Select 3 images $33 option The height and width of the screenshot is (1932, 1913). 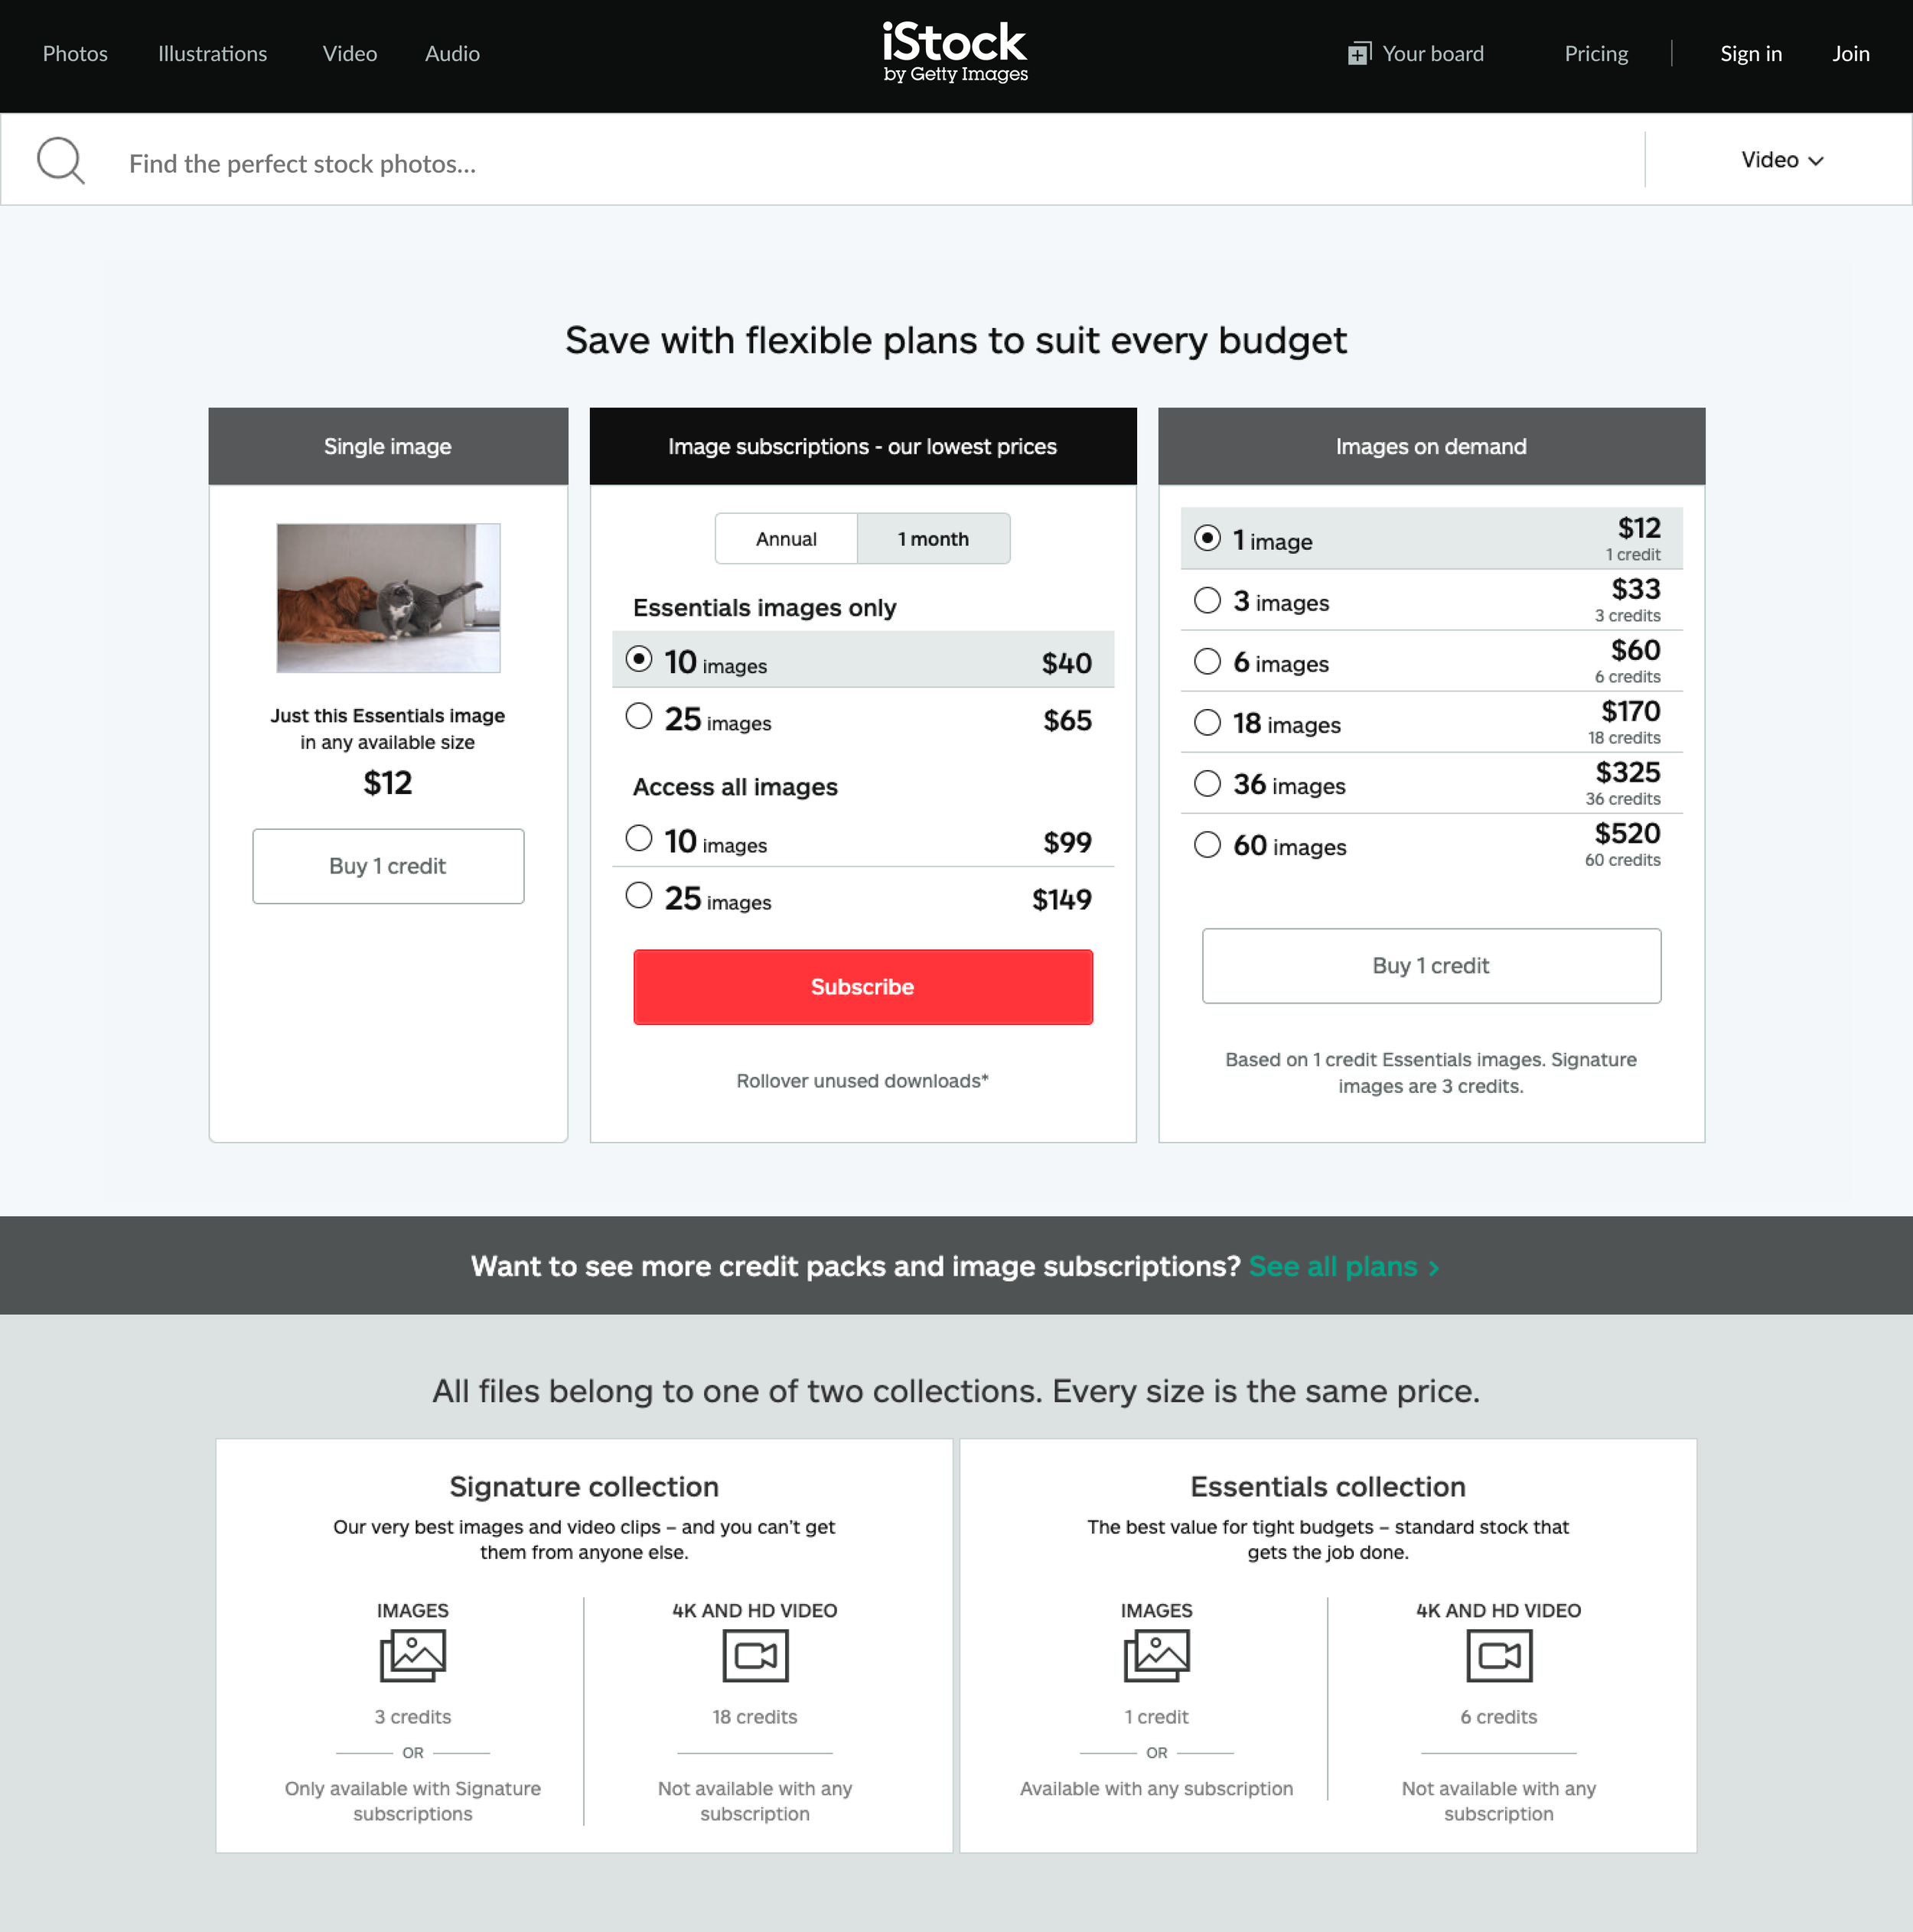click(x=1431, y=600)
